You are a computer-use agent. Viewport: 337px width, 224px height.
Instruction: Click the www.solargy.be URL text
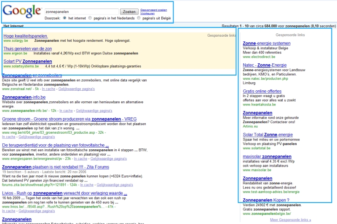tap(16, 40)
